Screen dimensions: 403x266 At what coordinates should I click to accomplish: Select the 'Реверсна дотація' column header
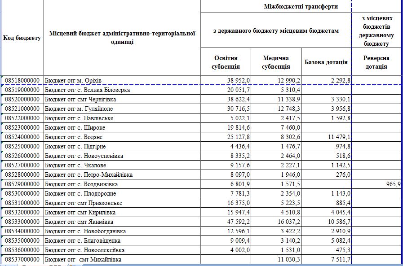376,62
